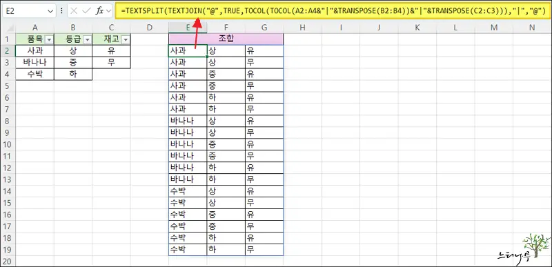Select column E header

pyautogui.click(x=188, y=28)
